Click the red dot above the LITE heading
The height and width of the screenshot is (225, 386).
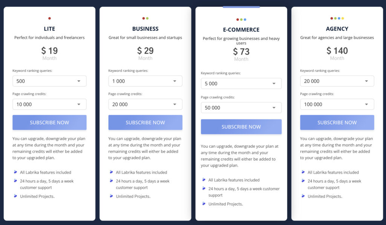pos(49,18)
